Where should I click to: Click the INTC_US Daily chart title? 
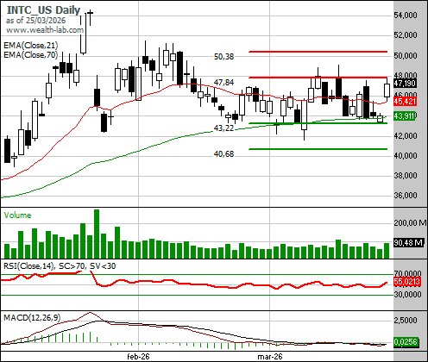[43, 10]
